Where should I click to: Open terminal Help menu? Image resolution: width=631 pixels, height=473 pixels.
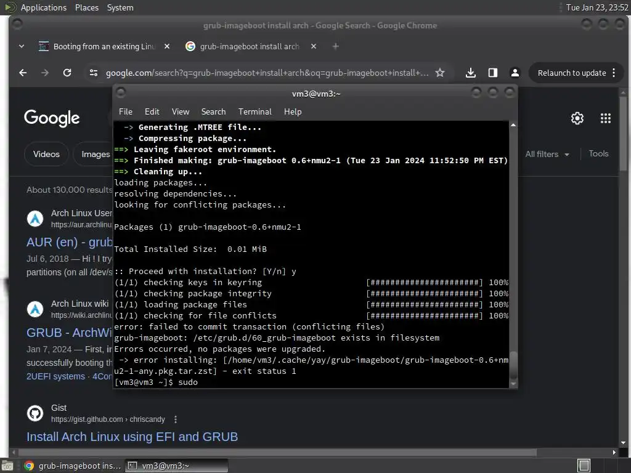(x=293, y=112)
